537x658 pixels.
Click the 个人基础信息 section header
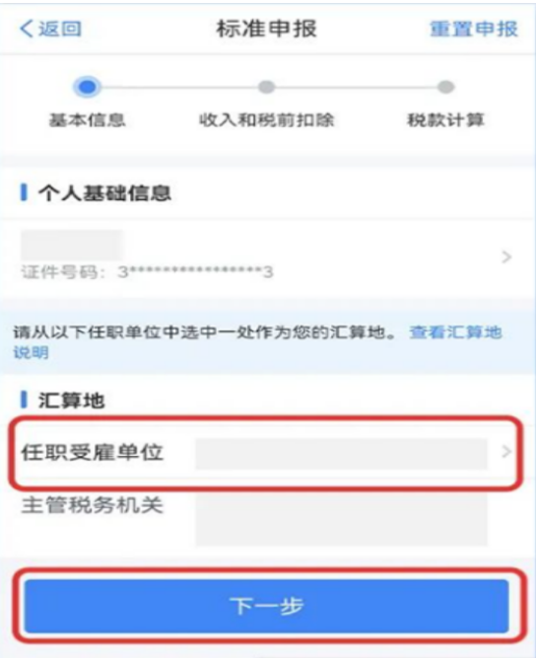pos(104,193)
